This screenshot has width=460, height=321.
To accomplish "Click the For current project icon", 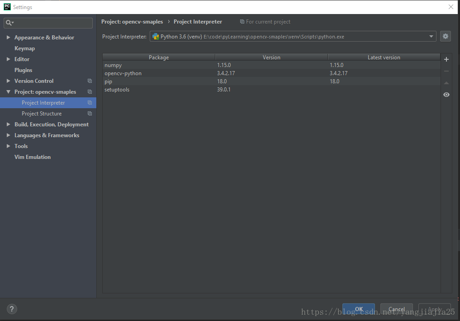I will tap(243, 21).
